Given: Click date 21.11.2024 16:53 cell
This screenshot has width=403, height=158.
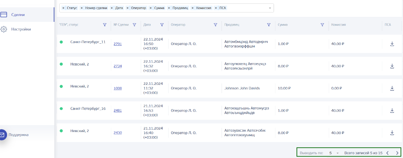Looking at the screenshot, I should [x=153, y=111].
